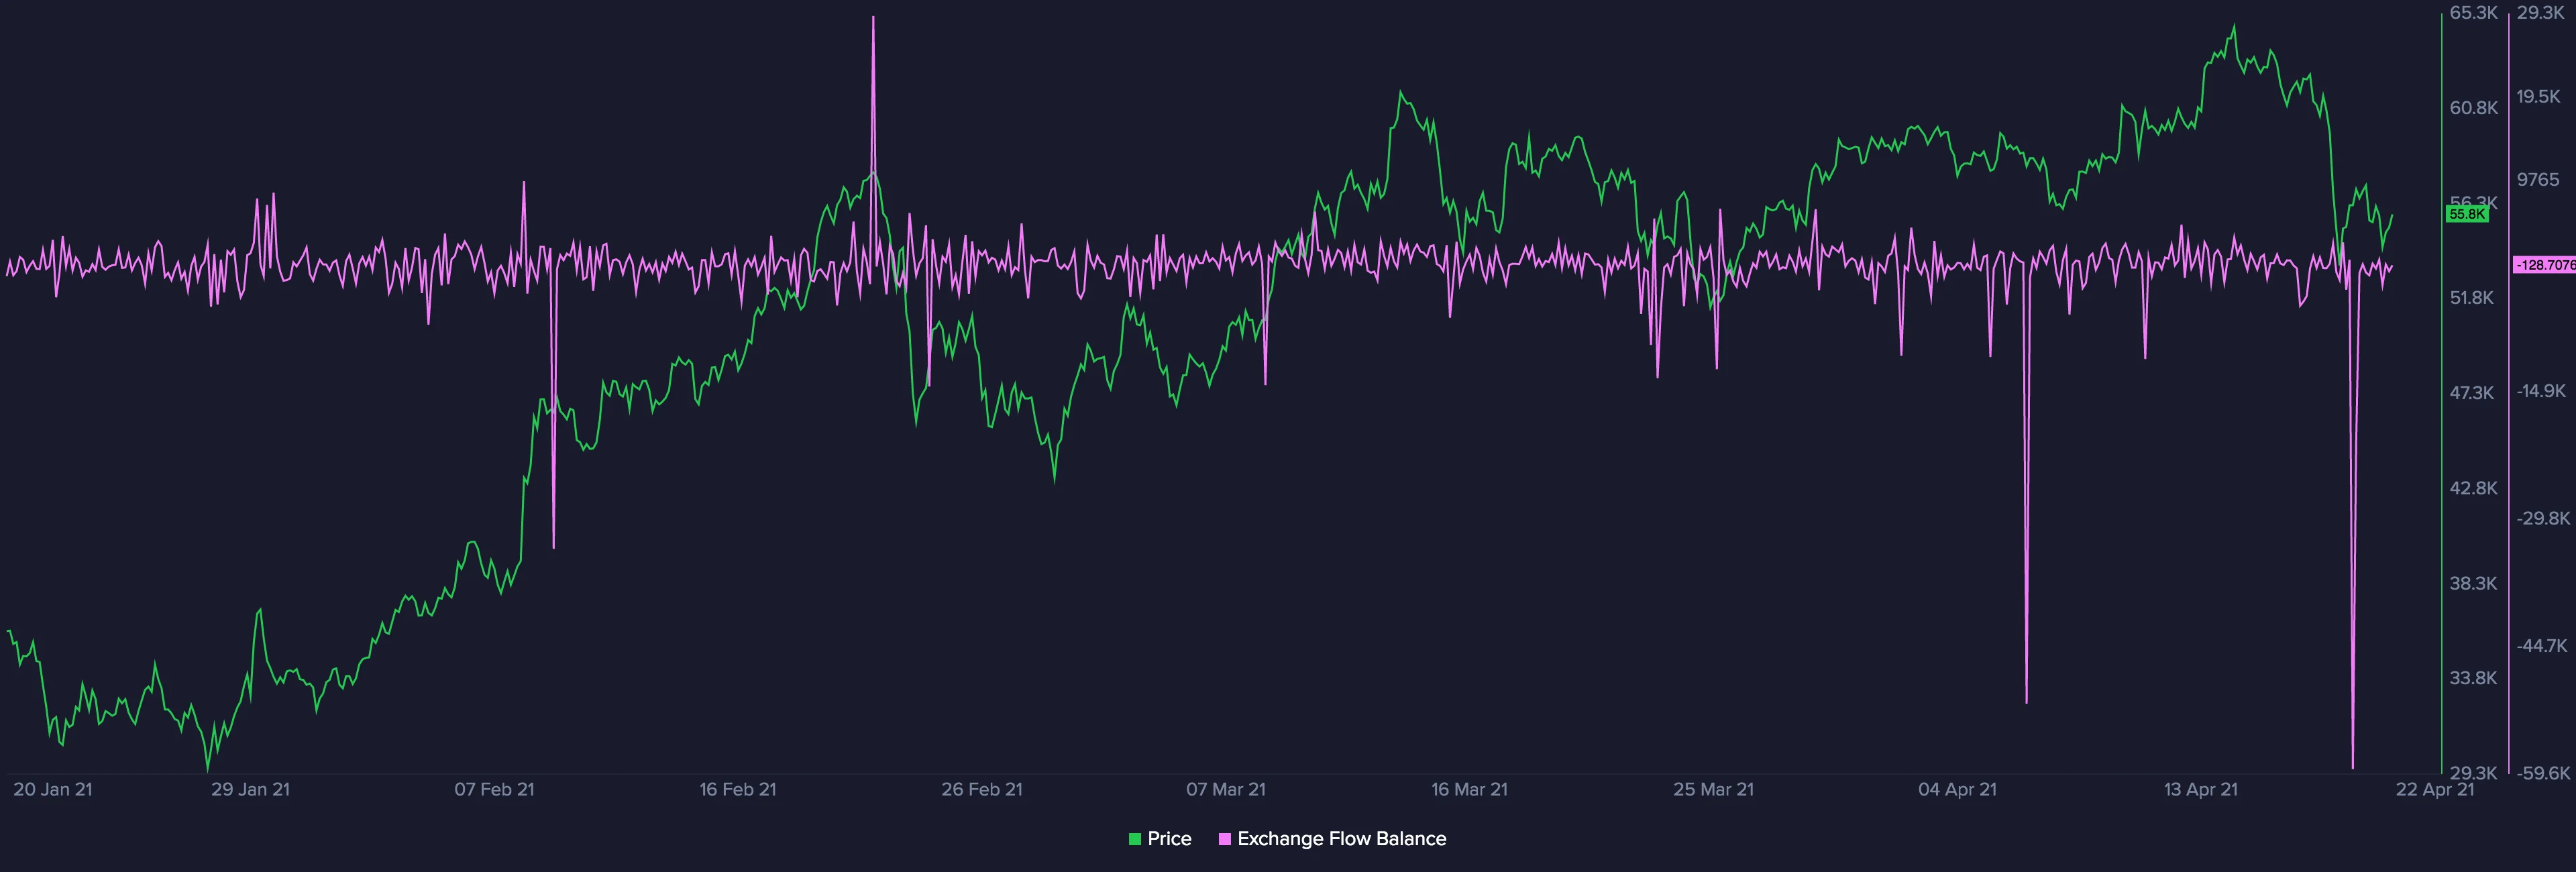2576x872 pixels.
Task: Click the 20 Jan 21 date label
Action: coord(53,789)
